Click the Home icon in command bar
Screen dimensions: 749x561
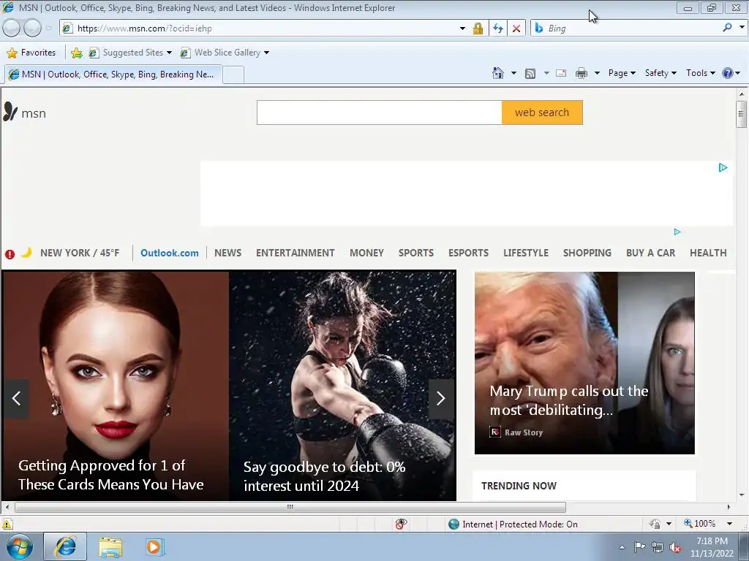(497, 73)
